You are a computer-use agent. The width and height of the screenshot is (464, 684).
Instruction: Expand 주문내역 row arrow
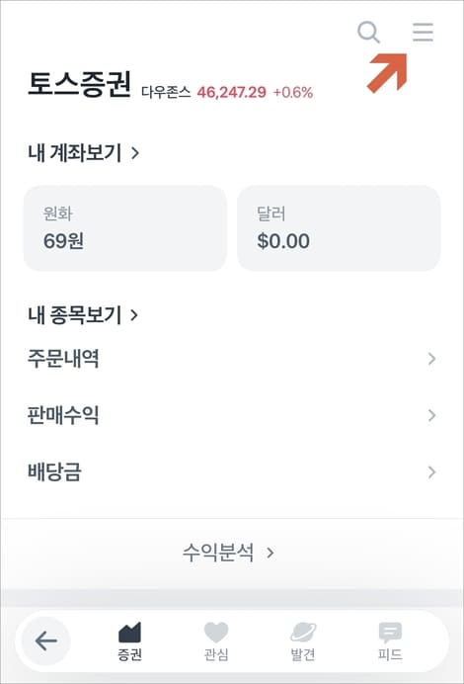[431, 359]
